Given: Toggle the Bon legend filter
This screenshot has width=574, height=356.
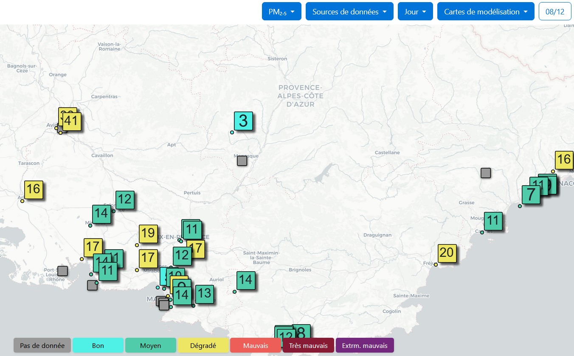Looking at the screenshot, I should (98, 345).
